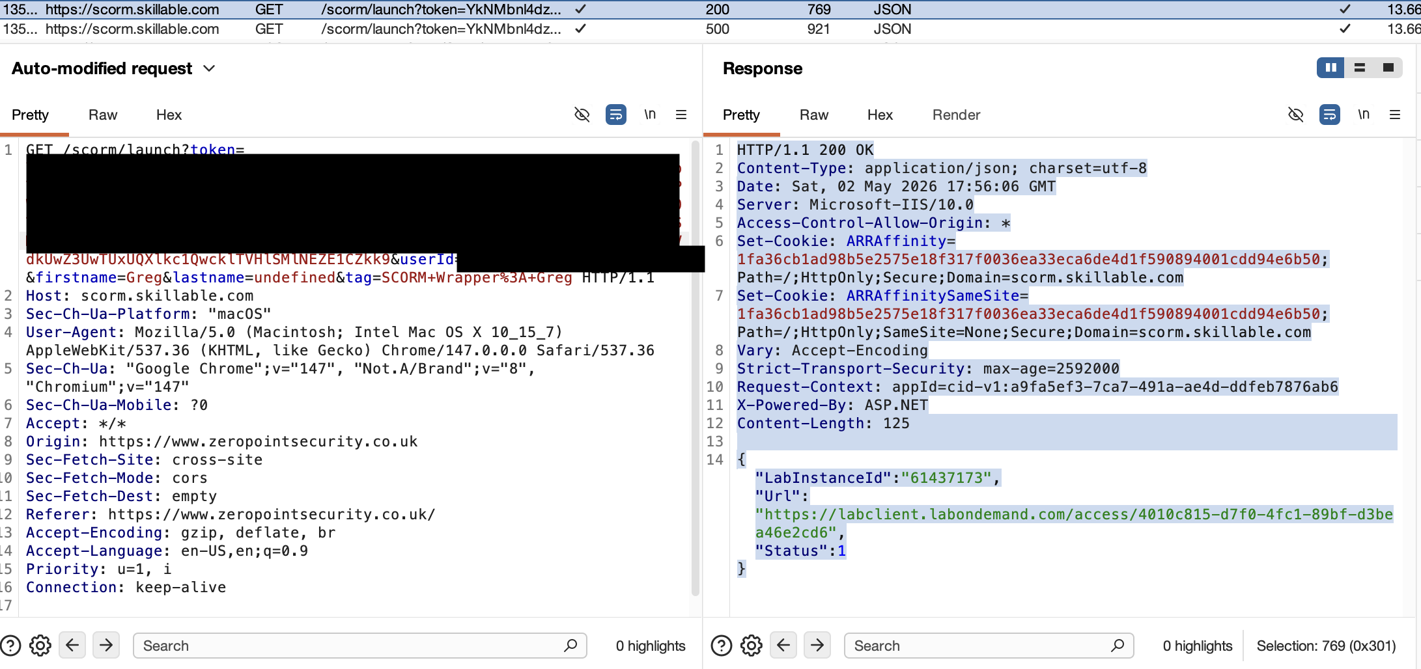Open the response Render tab
The image size is (1421, 669).
tap(956, 115)
